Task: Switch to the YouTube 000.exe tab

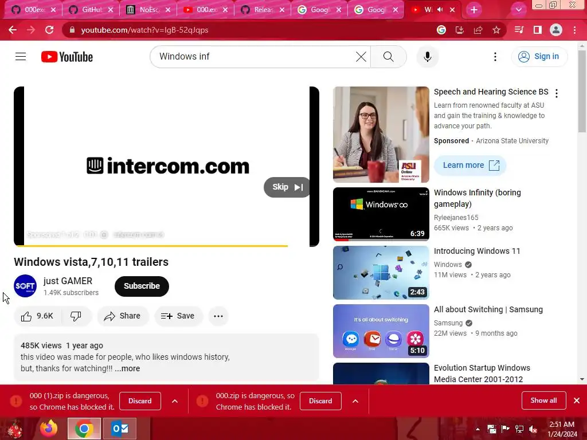Action: (x=206, y=10)
